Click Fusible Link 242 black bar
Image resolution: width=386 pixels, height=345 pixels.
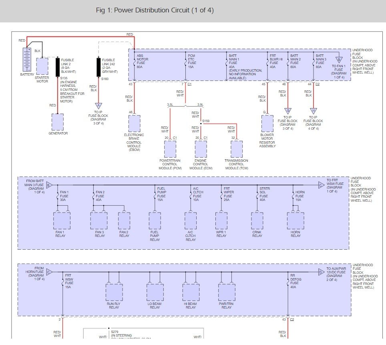click(x=99, y=67)
